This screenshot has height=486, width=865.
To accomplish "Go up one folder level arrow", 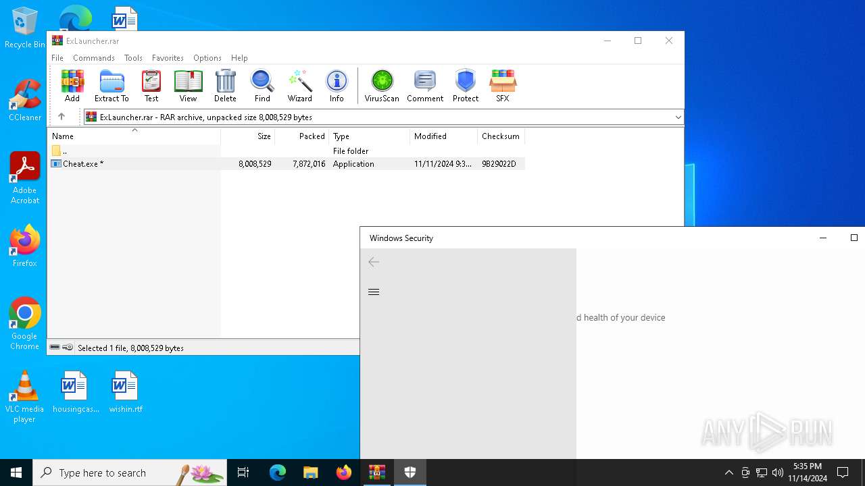I will pos(61,117).
